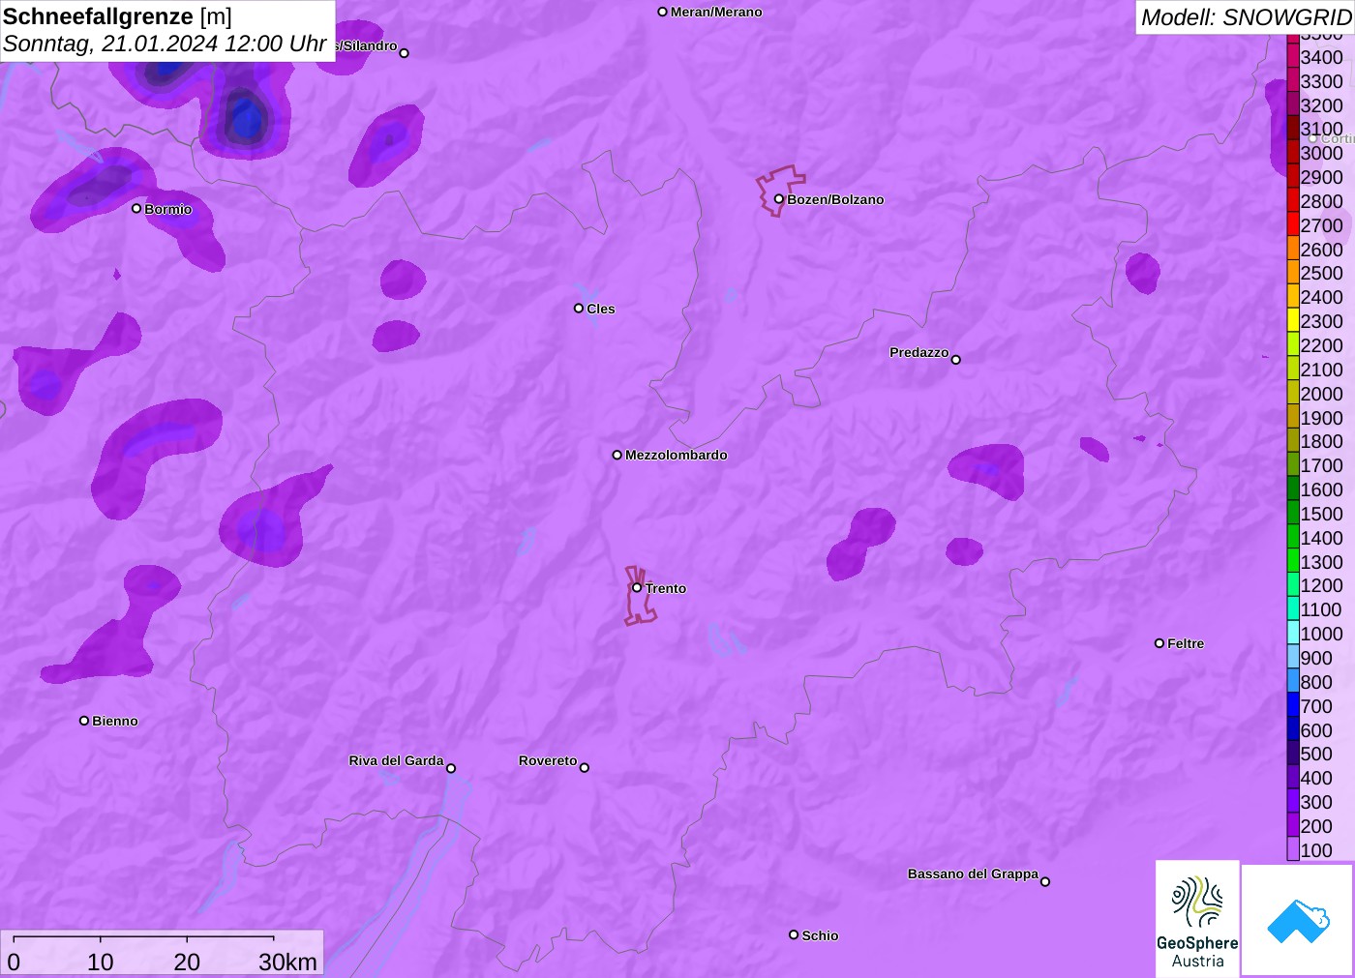Click the Schneefallgrenze [m] title
This screenshot has height=978, width=1355.
[x=117, y=16]
